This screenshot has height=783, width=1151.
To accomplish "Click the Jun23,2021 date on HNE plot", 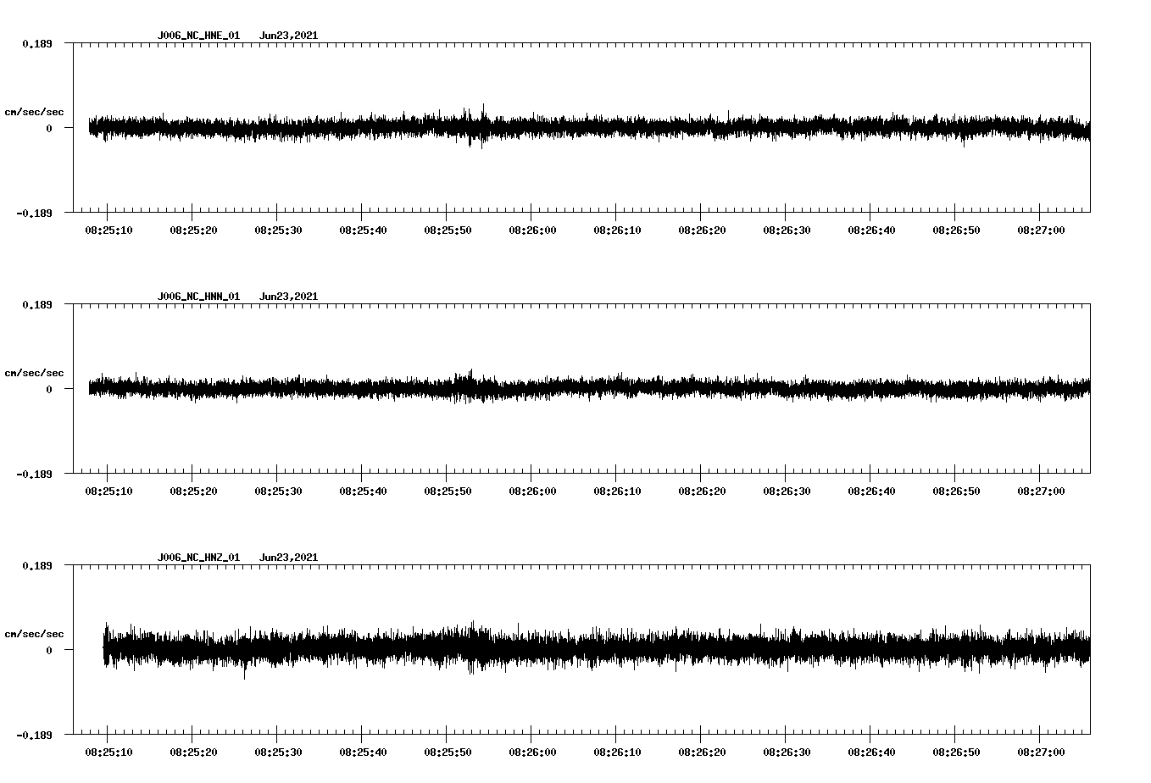I will point(289,36).
